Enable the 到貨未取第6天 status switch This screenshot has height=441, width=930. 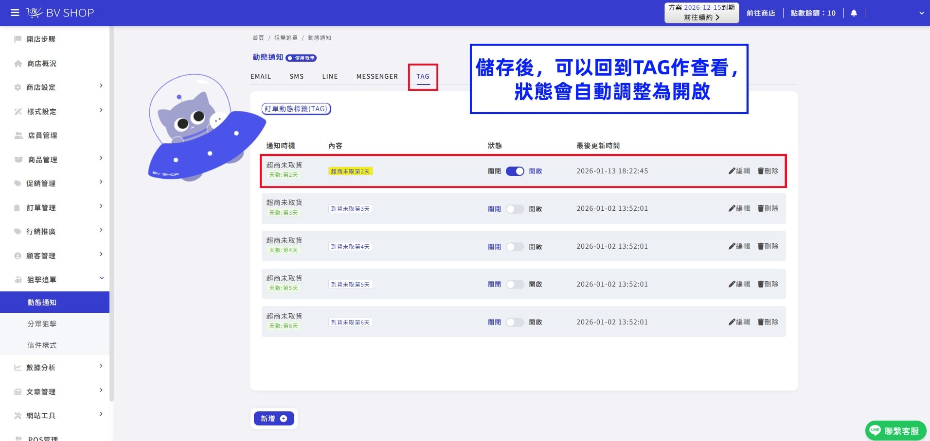[515, 322]
